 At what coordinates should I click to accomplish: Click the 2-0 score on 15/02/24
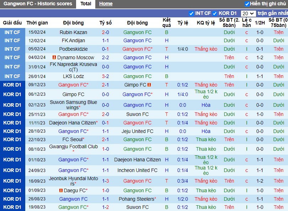coord(106,32)
